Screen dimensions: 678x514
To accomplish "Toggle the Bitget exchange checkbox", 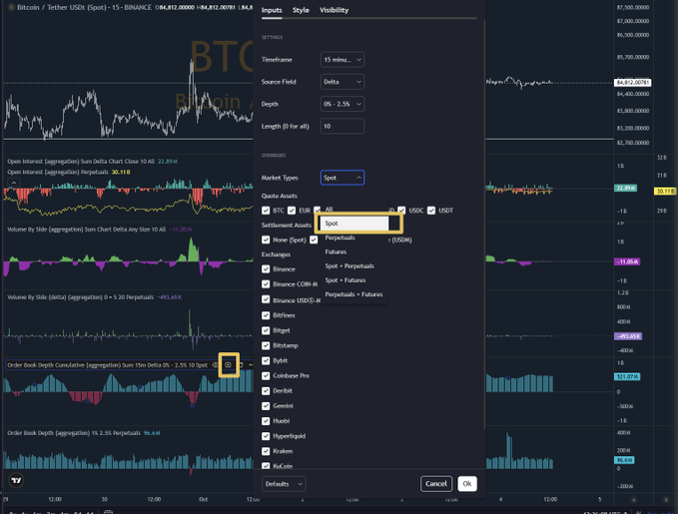I will [266, 330].
